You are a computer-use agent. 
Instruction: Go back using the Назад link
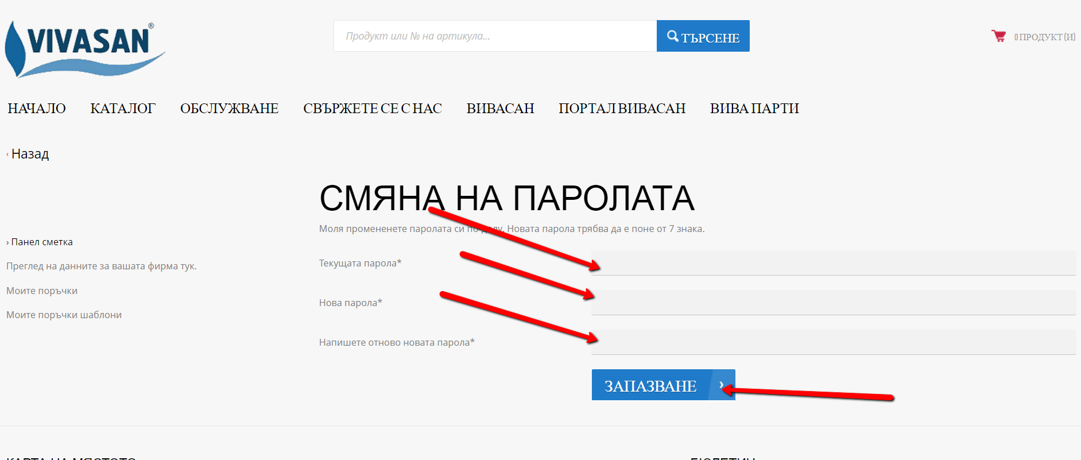(30, 154)
